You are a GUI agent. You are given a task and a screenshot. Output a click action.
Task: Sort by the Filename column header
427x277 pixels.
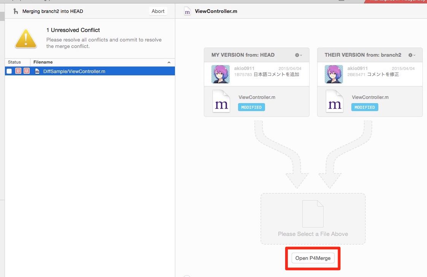pos(43,62)
